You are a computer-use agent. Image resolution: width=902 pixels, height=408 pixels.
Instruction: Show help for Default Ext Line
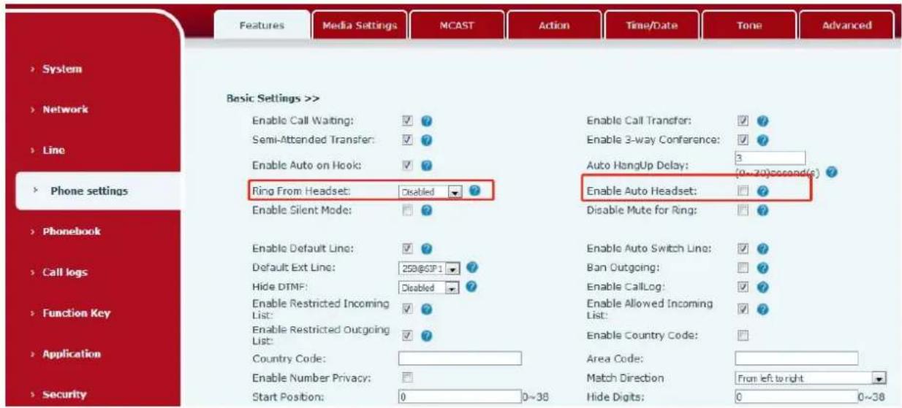click(x=472, y=266)
